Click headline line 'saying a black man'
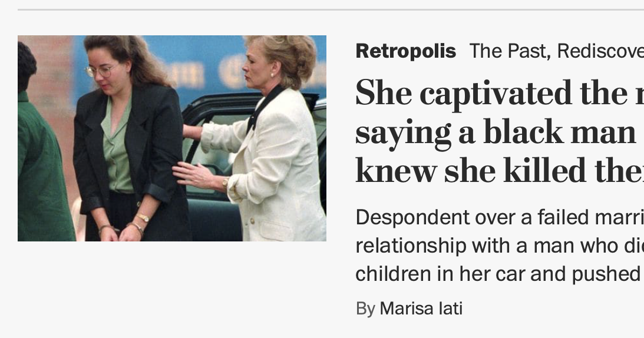The width and height of the screenshot is (644, 338). (x=496, y=134)
